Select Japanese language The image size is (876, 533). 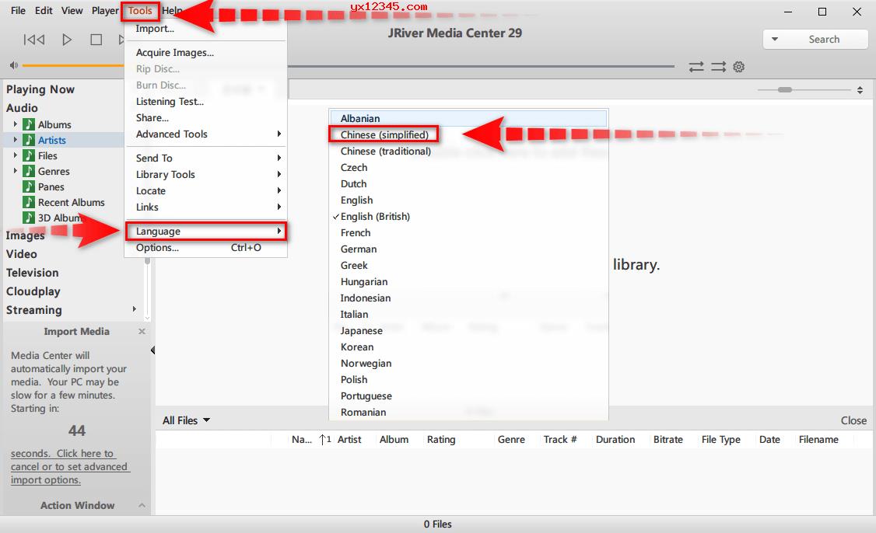468,330
